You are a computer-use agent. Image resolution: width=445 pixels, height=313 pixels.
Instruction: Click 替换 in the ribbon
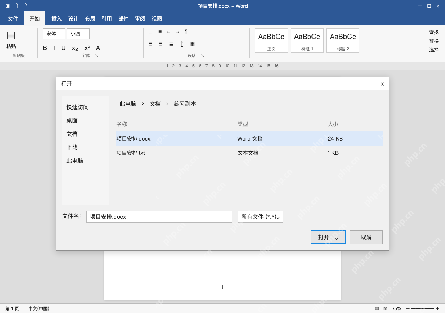[x=434, y=41]
